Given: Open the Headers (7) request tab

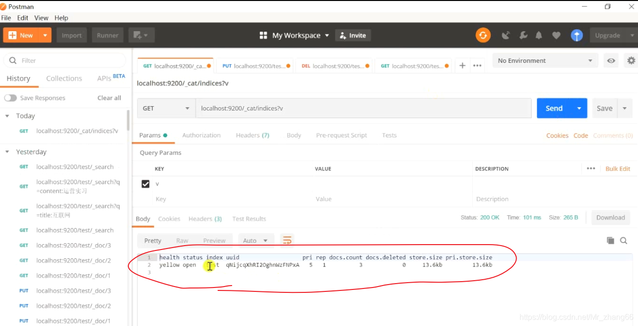Looking at the screenshot, I should 253,135.
